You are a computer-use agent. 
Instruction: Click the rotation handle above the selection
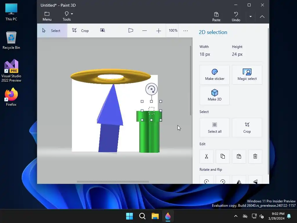[x=151, y=89]
